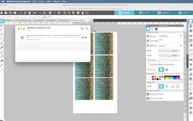The width and height of the screenshot is (193, 121).
Task: Uncheck Show Cut Border
Action: (148, 99)
